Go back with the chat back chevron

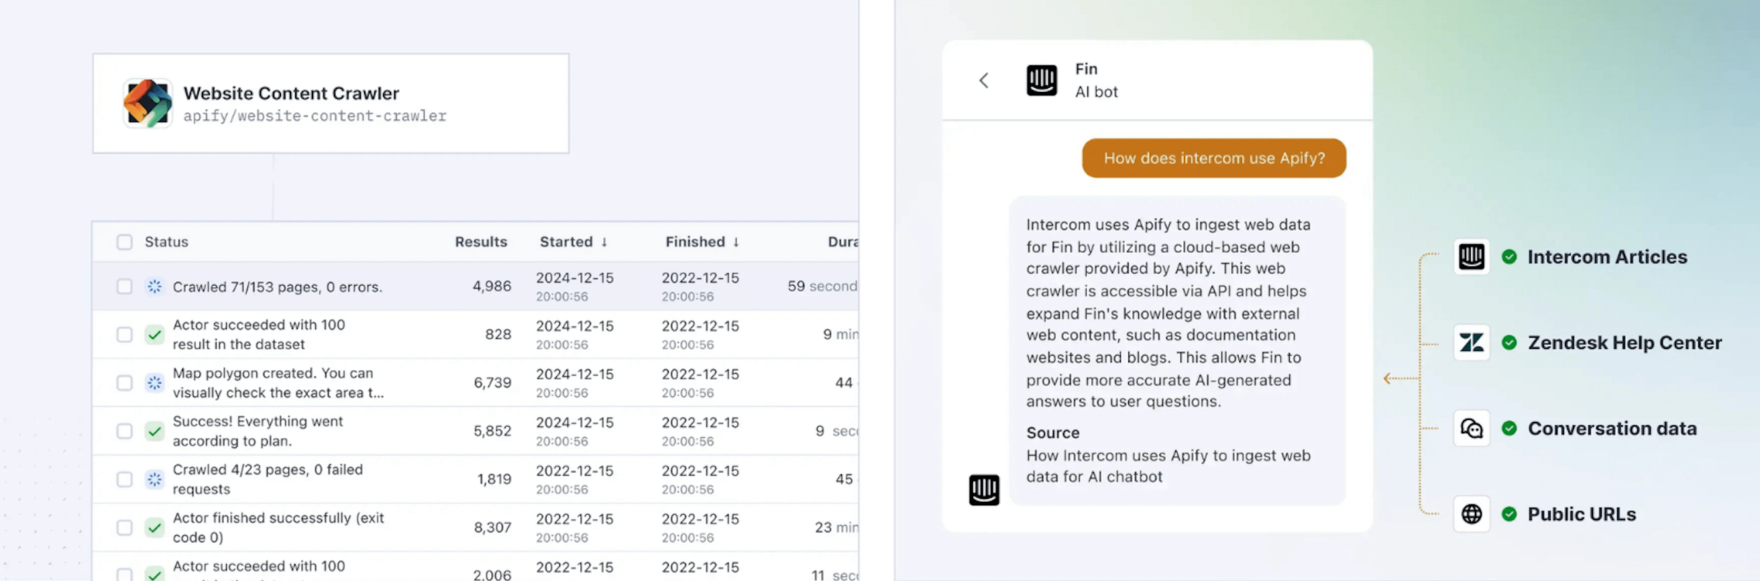click(x=984, y=81)
